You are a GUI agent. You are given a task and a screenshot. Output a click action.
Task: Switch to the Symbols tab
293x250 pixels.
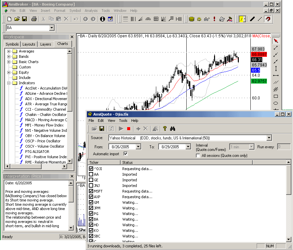[x=12, y=44]
